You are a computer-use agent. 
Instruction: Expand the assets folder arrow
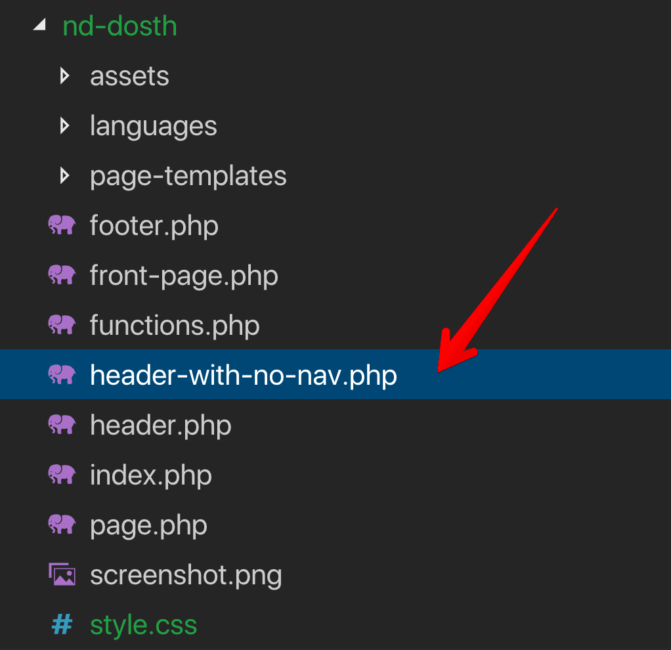[64, 76]
